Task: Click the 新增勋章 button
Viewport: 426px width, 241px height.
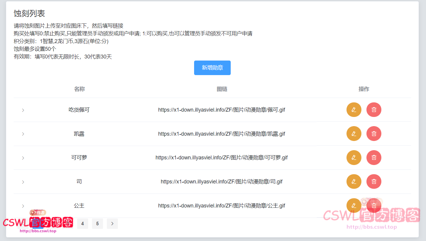Action: click(212, 68)
